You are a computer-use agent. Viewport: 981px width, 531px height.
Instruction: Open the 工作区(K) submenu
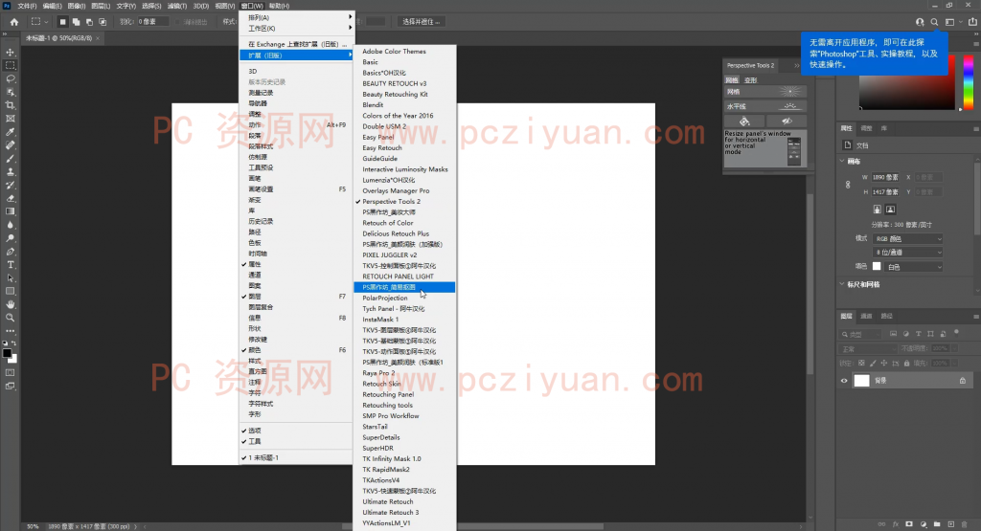[x=295, y=28]
